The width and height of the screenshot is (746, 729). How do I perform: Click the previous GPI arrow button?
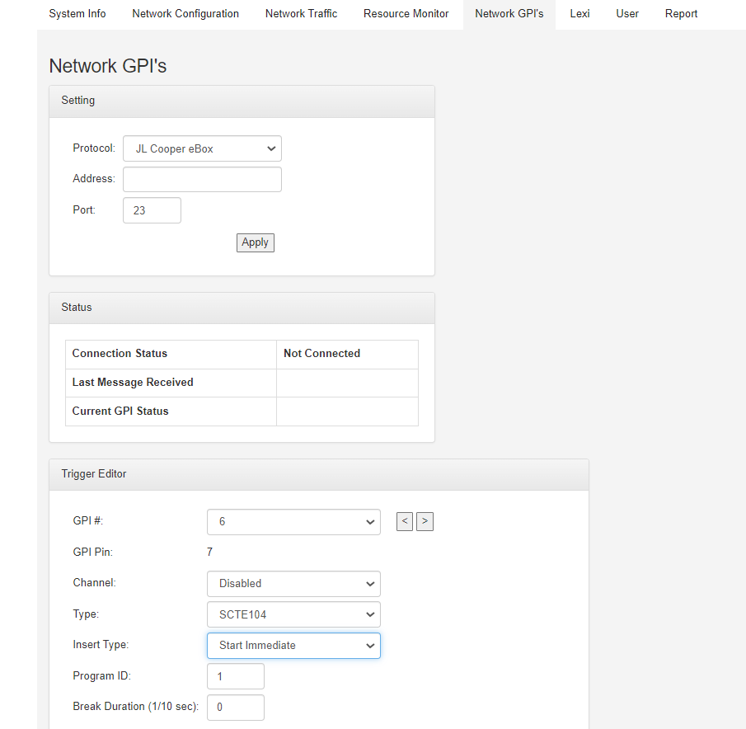(x=404, y=521)
